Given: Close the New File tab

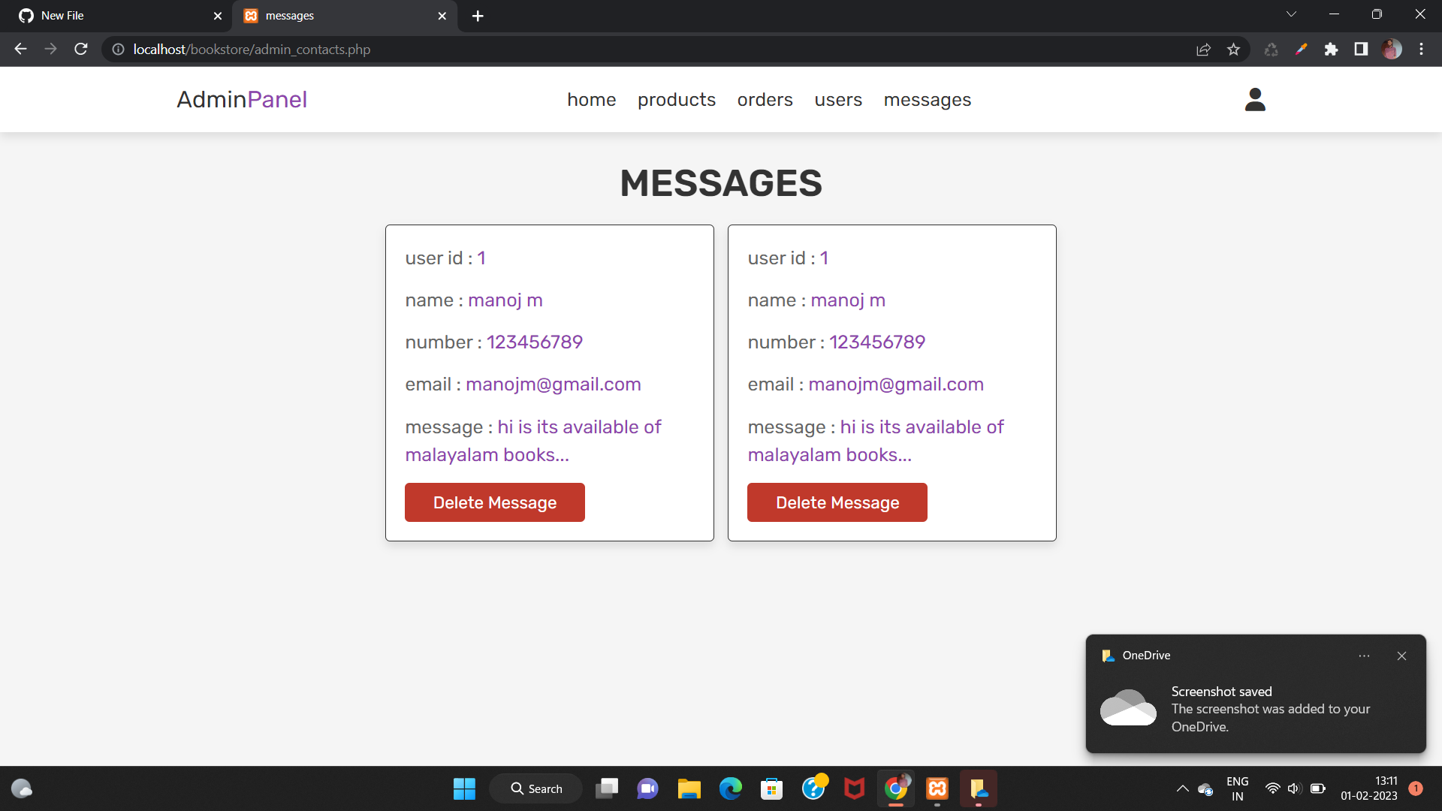Looking at the screenshot, I should [x=218, y=16].
